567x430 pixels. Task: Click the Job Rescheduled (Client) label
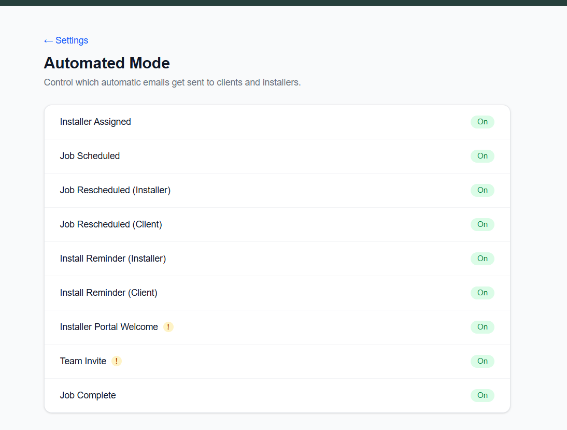point(110,224)
